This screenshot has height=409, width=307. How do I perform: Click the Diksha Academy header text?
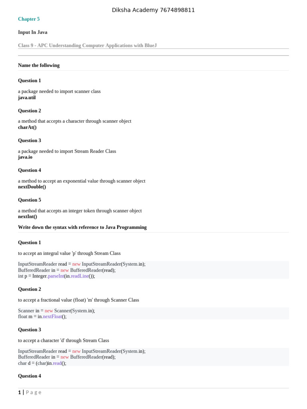[x=153, y=10]
